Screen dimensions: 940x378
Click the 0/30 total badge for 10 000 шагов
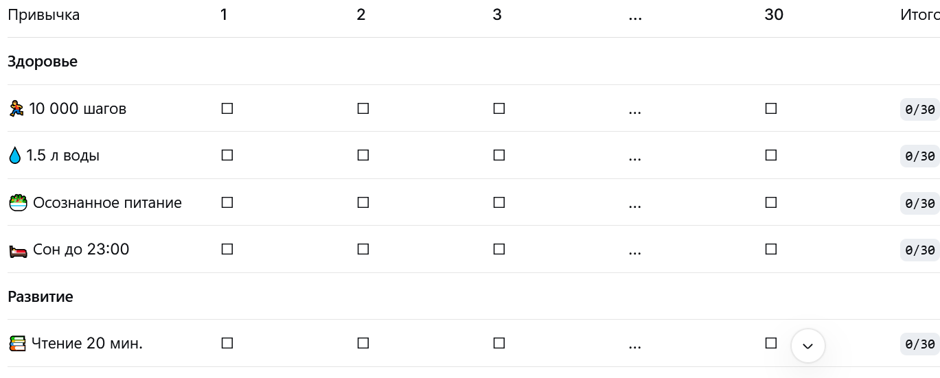(920, 109)
